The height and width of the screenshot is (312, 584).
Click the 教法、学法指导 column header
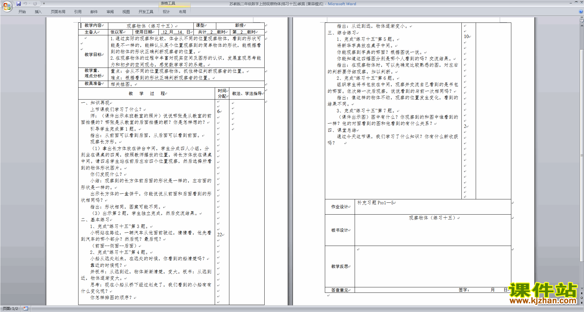click(247, 93)
